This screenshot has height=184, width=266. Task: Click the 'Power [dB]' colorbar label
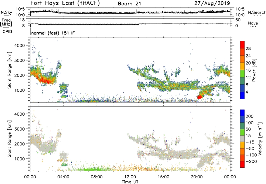tap(254, 70)
